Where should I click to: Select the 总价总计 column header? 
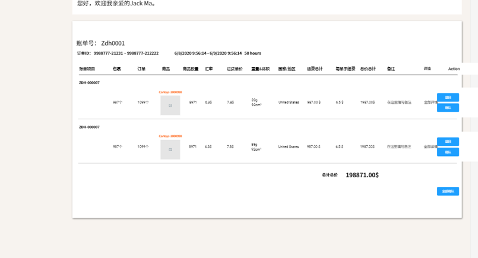(368, 69)
